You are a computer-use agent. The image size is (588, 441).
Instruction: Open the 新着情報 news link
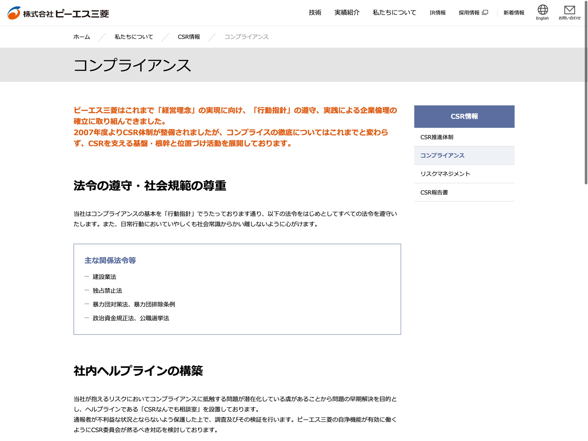(x=513, y=12)
